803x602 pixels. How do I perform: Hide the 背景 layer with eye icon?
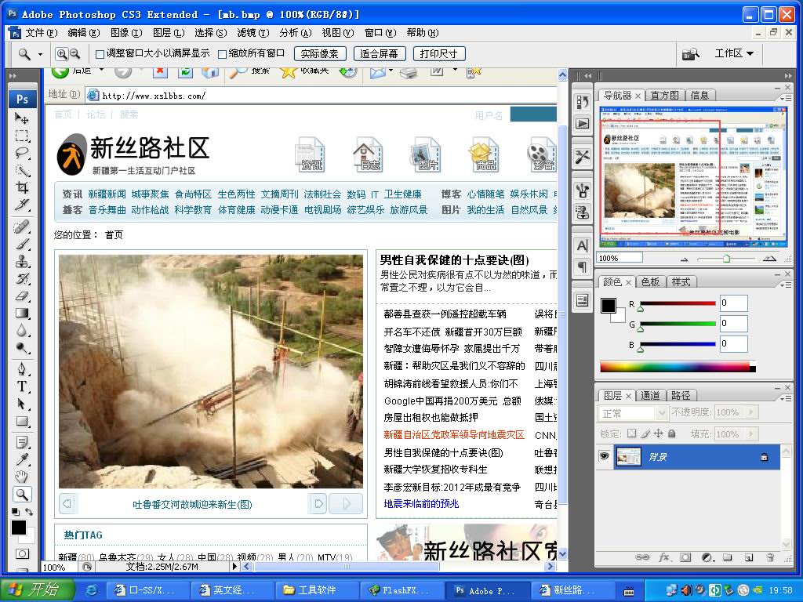604,456
